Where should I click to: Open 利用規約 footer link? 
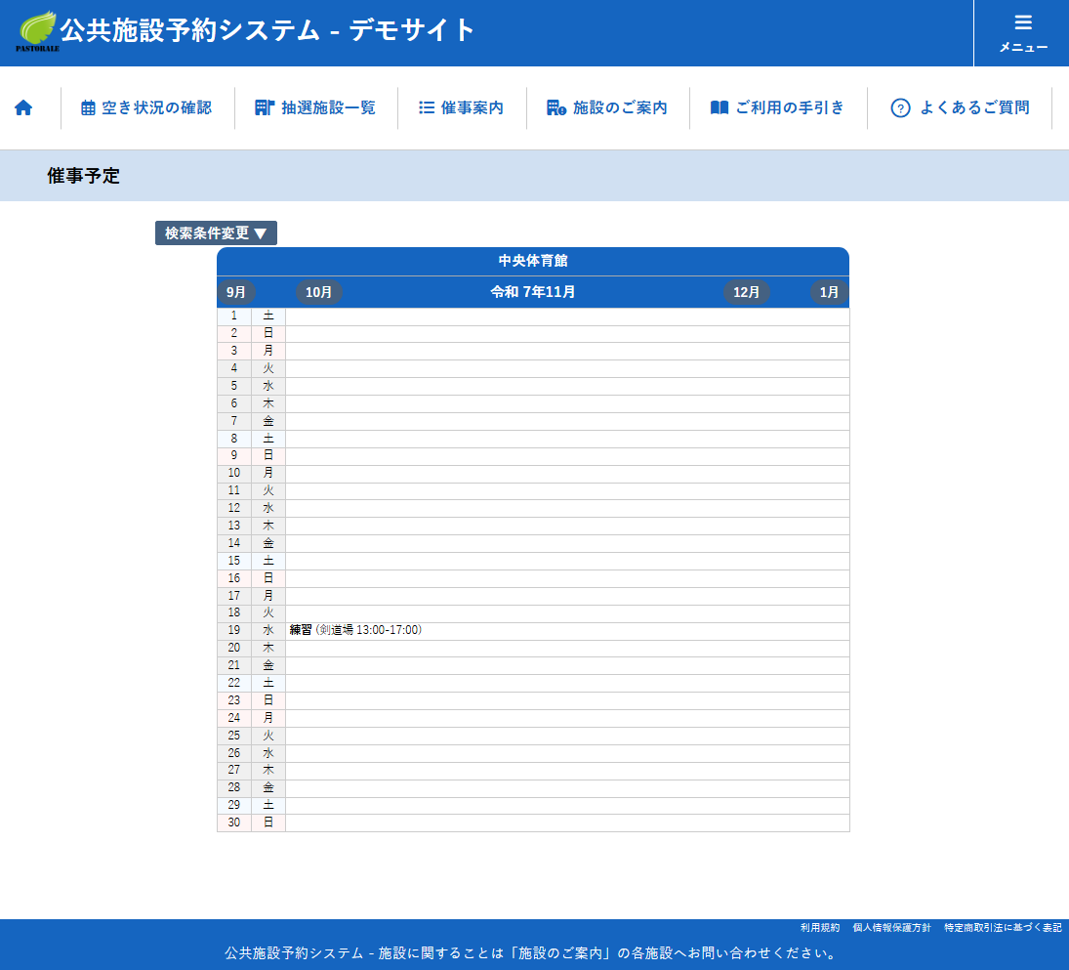click(x=819, y=927)
